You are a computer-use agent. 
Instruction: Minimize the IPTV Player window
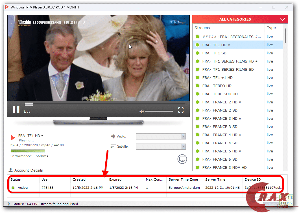pyautogui.click(x=261, y=7)
